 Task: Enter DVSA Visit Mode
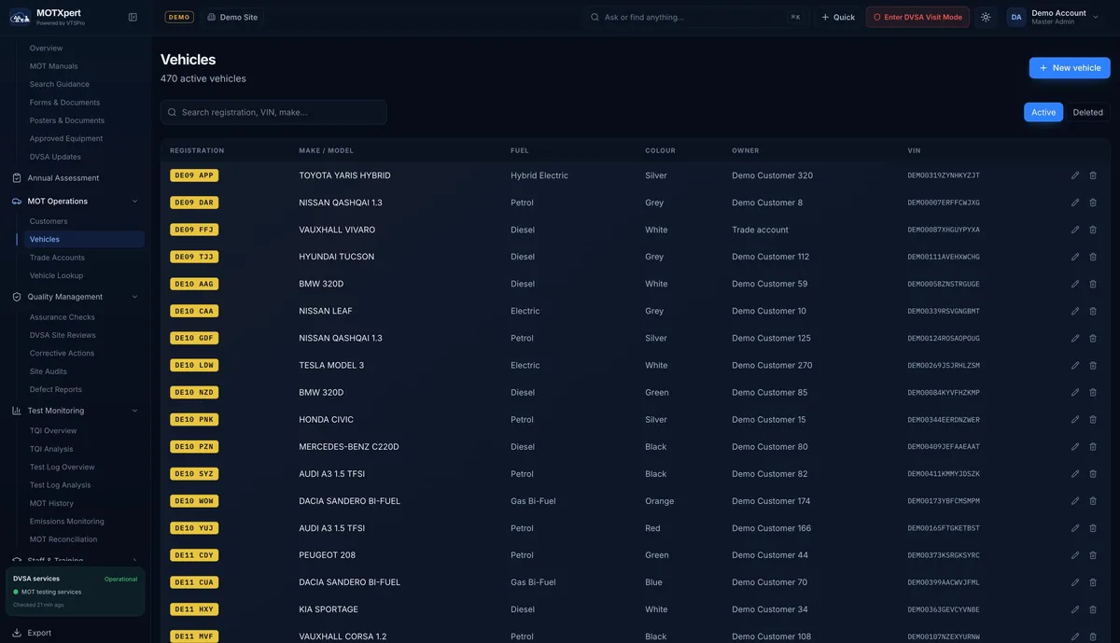click(x=917, y=17)
